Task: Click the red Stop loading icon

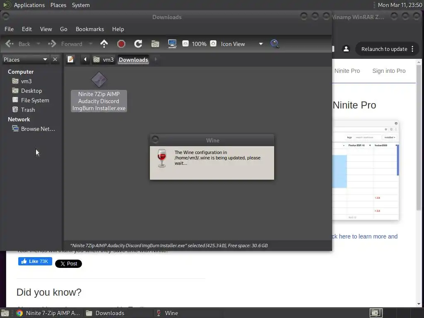Action: 121,44
